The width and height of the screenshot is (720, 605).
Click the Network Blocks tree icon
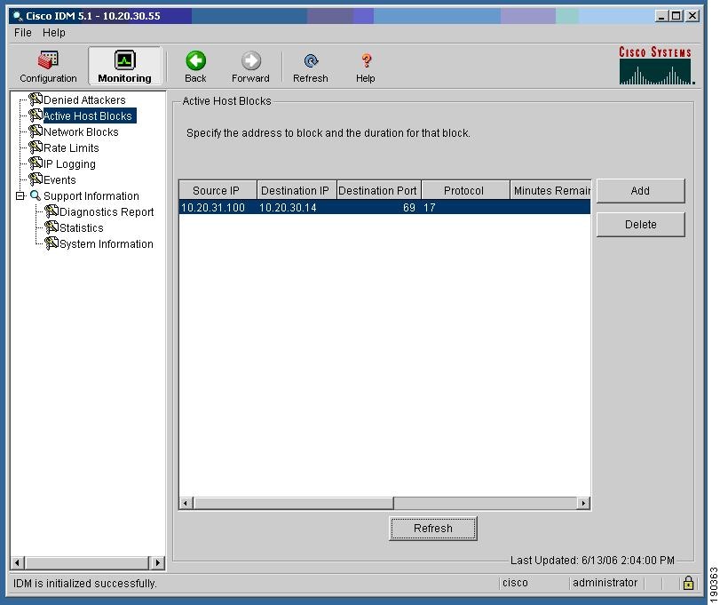point(36,131)
